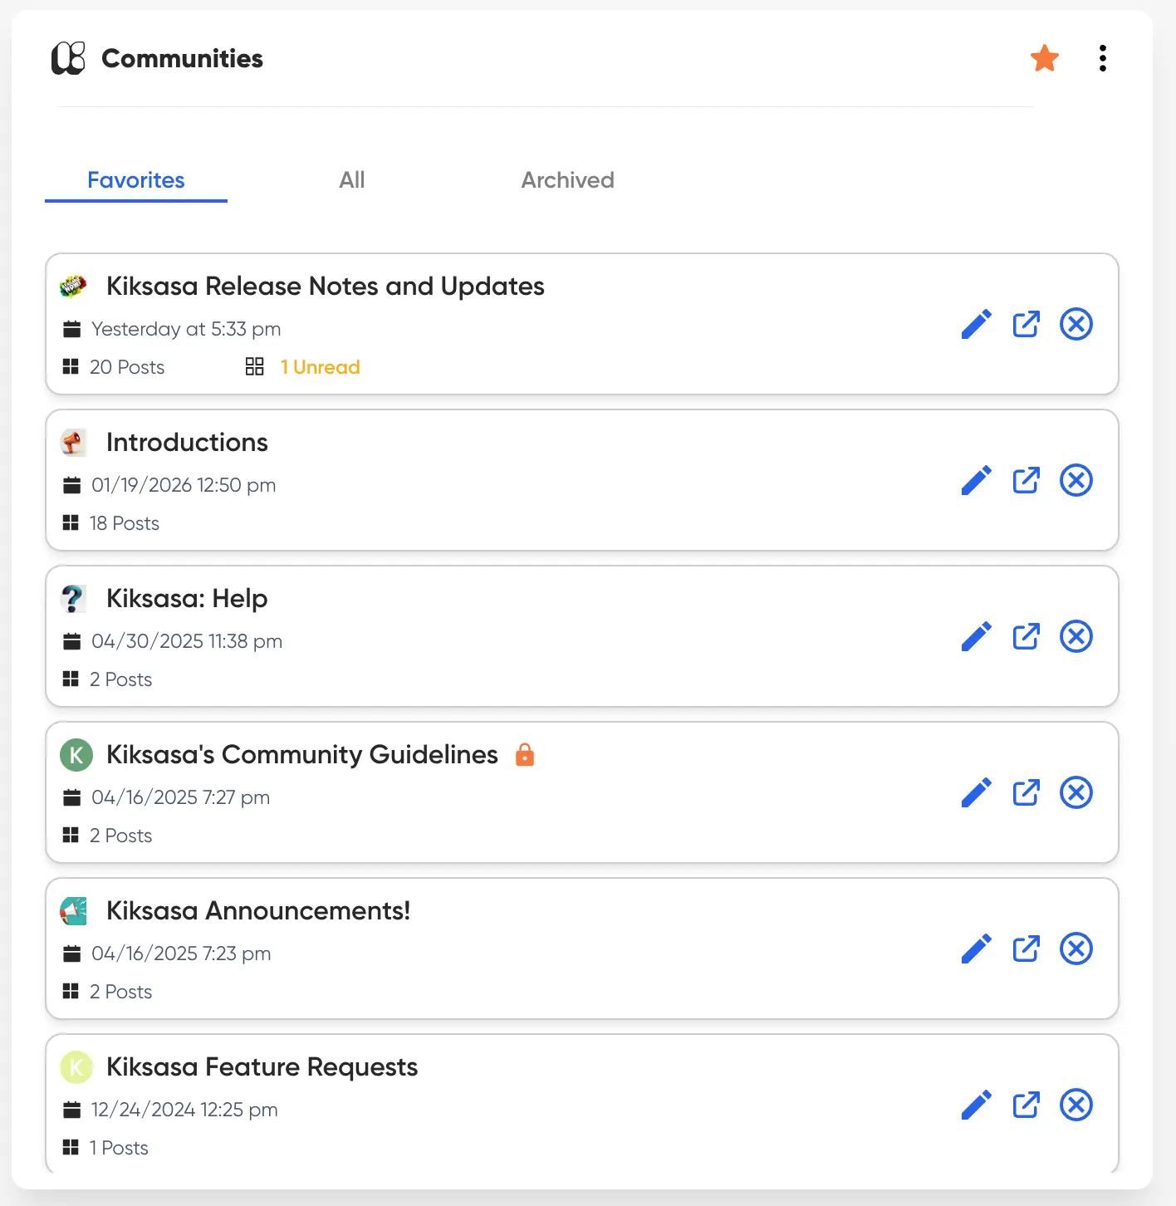Switch to the Favorites tab
The width and height of the screenshot is (1176, 1206).
(136, 180)
